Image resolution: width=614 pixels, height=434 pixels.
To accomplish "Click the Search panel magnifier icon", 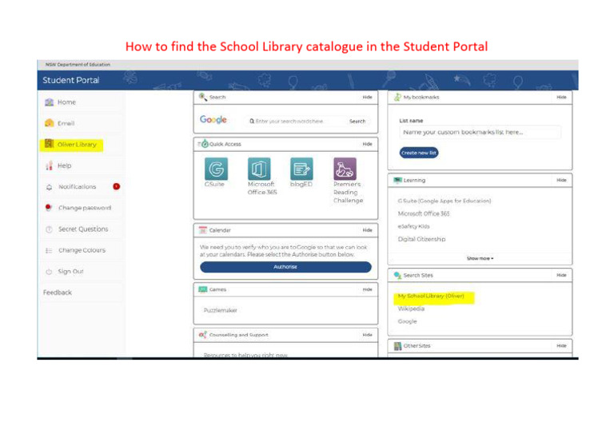I will (x=202, y=97).
